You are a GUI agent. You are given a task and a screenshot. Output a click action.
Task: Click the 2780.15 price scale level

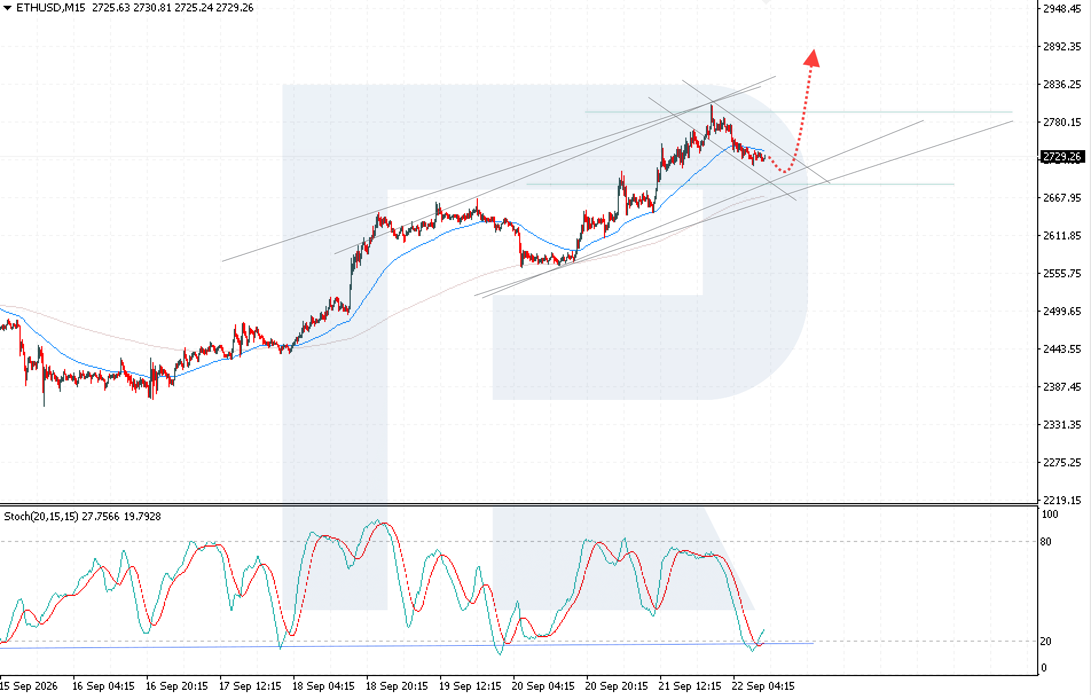1062,122
